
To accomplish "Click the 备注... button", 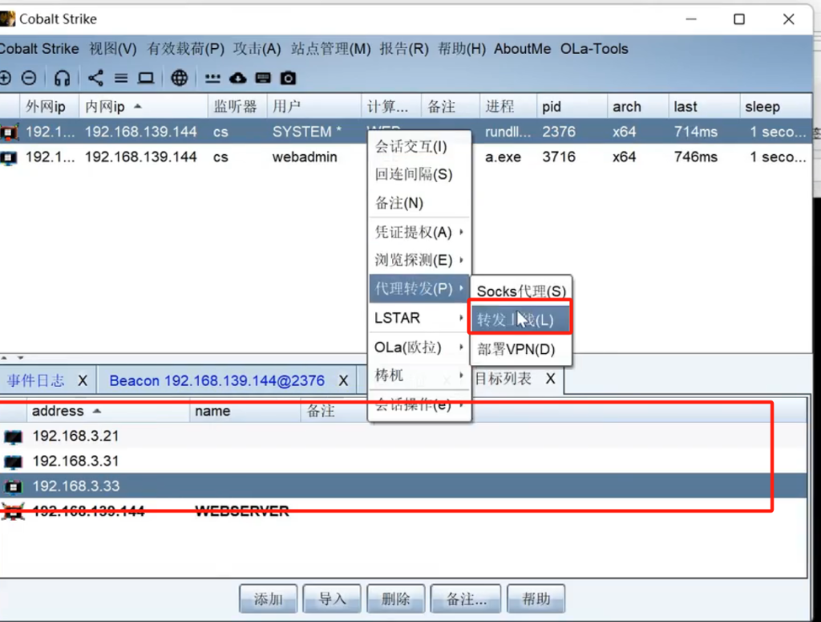I will click(466, 599).
